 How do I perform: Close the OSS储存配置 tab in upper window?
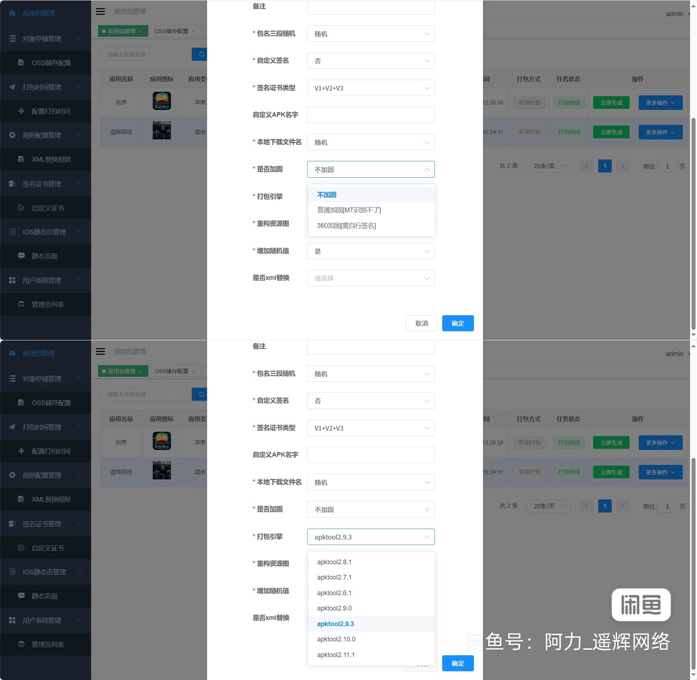coord(194,32)
